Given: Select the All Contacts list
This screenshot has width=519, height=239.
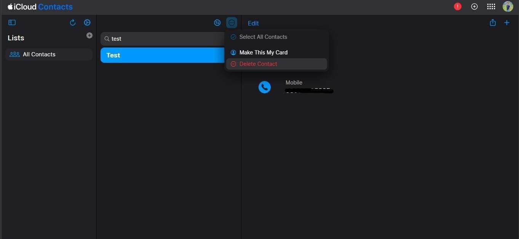Looking at the screenshot, I should (49, 54).
